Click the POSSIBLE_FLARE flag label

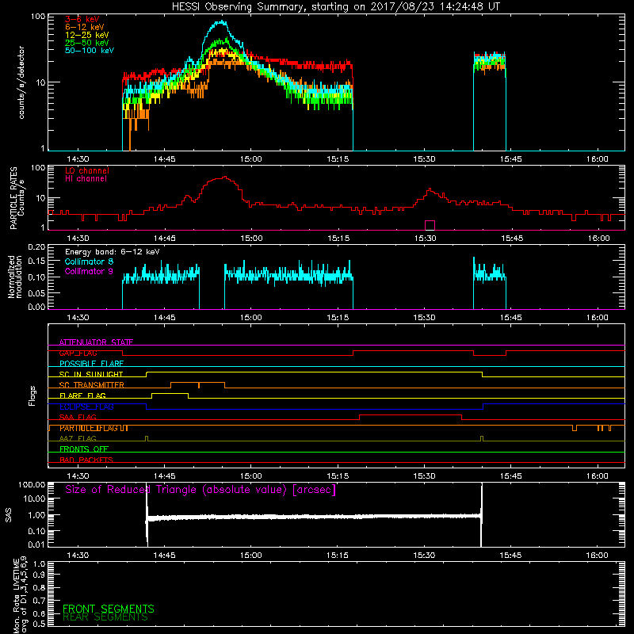click(91, 364)
